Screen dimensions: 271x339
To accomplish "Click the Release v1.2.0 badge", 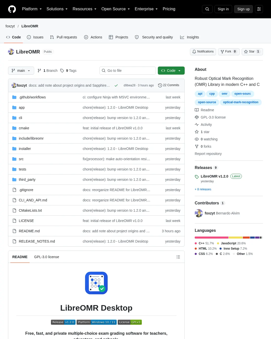I will pyautogui.click(x=63, y=322).
